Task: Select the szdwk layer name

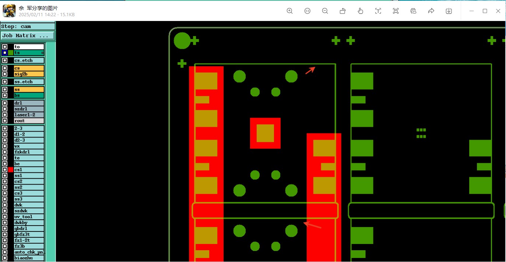Action: [29, 211]
